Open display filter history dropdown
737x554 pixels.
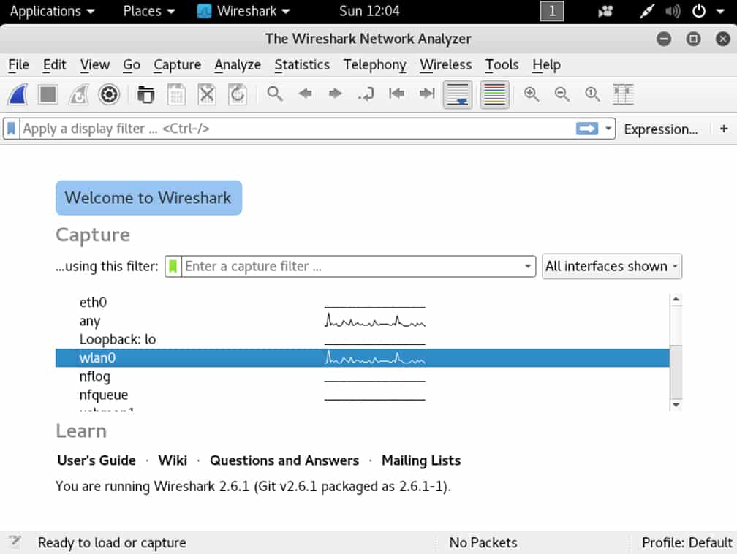pyautogui.click(x=608, y=129)
